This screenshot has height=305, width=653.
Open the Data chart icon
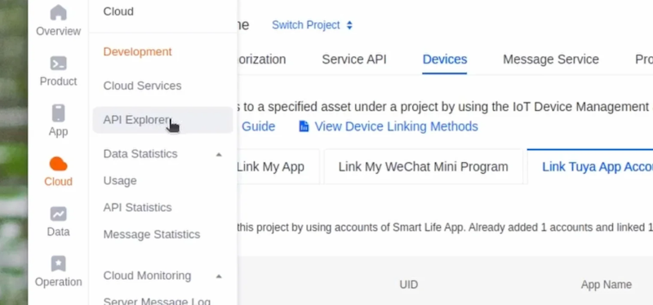[58, 214]
